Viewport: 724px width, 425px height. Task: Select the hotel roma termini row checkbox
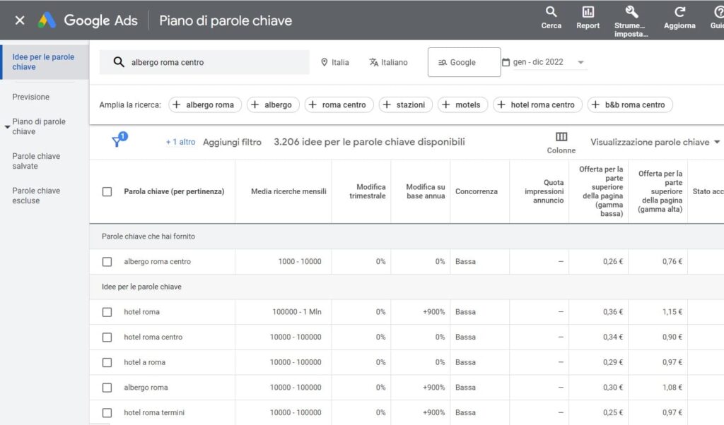point(107,412)
